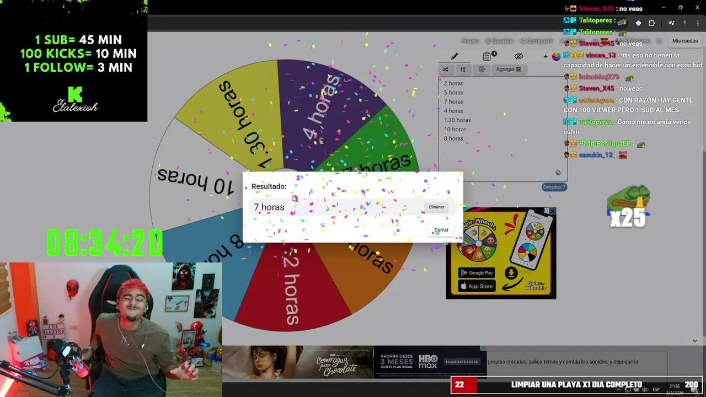Click the purple 4 horas wheel slice
Viewport: 706px width, 397px height.
pos(325,110)
